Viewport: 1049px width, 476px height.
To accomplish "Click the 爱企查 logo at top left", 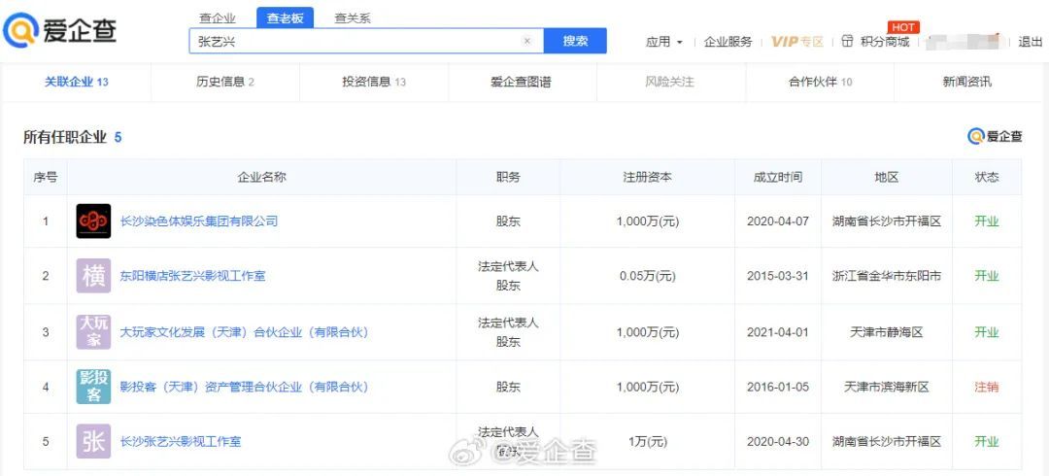I will point(60,31).
